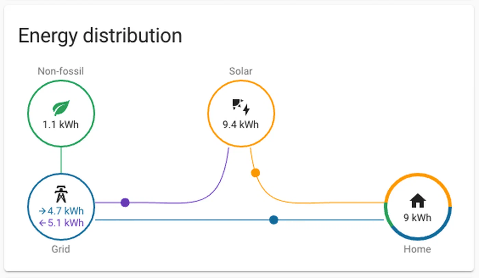Click the orange flow dot
479x278 pixels.
pyautogui.click(x=255, y=173)
